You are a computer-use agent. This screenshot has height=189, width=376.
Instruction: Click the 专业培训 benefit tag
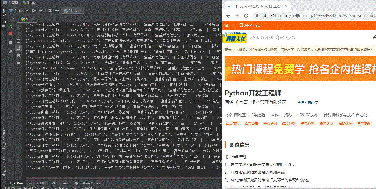270,124
